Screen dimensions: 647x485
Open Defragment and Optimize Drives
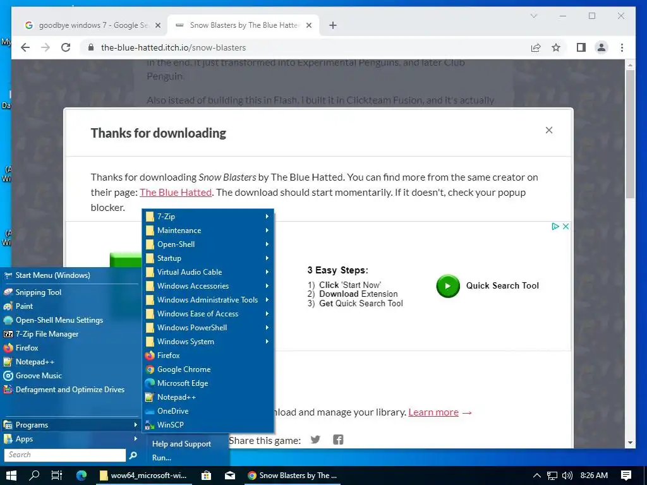point(71,390)
